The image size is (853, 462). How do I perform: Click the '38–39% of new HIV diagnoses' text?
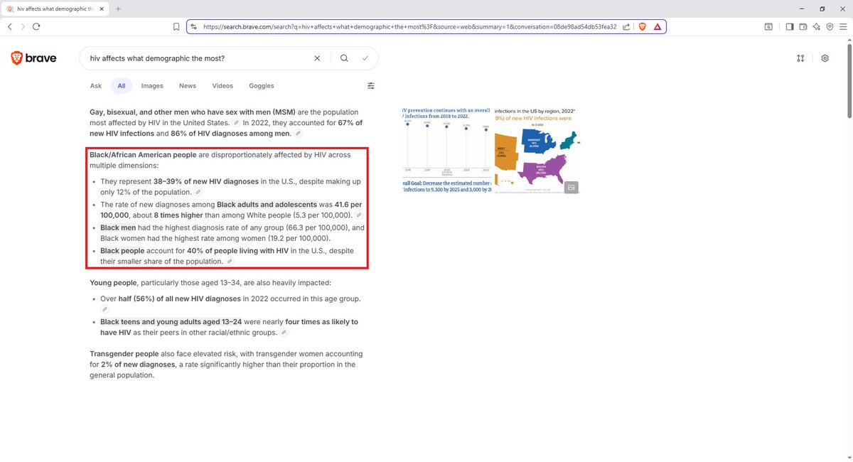pyautogui.click(x=206, y=181)
